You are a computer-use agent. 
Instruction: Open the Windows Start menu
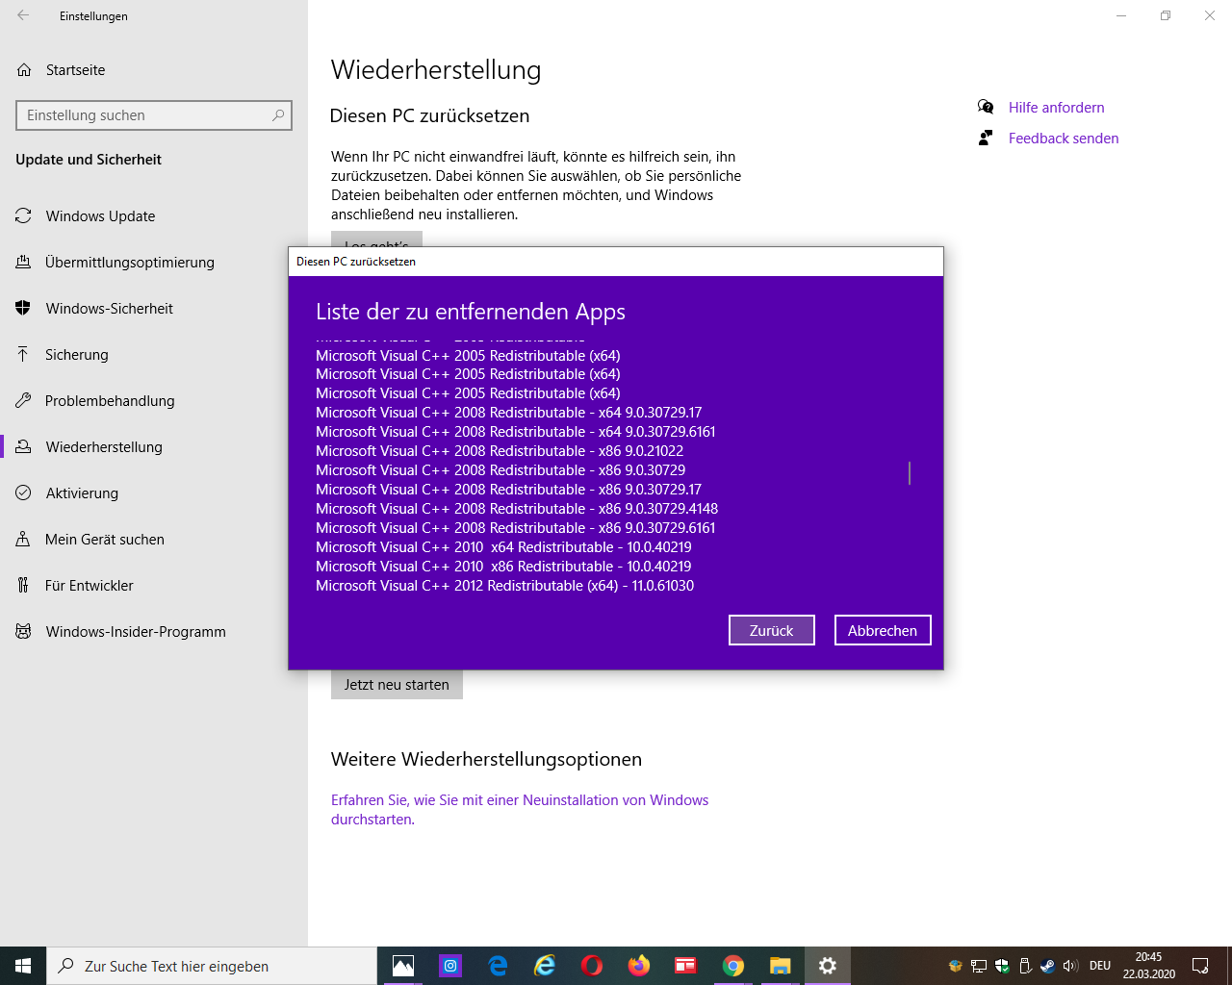pyautogui.click(x=23, y=966)
